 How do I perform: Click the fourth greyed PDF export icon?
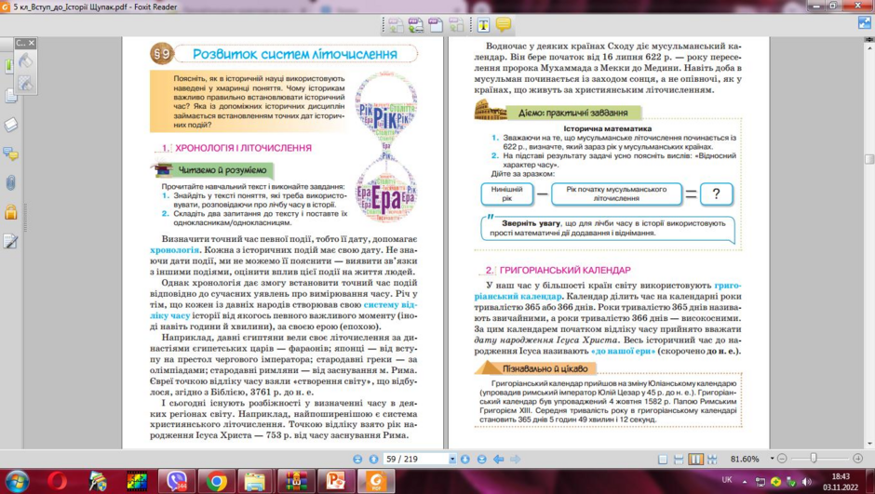coord(456,24)
